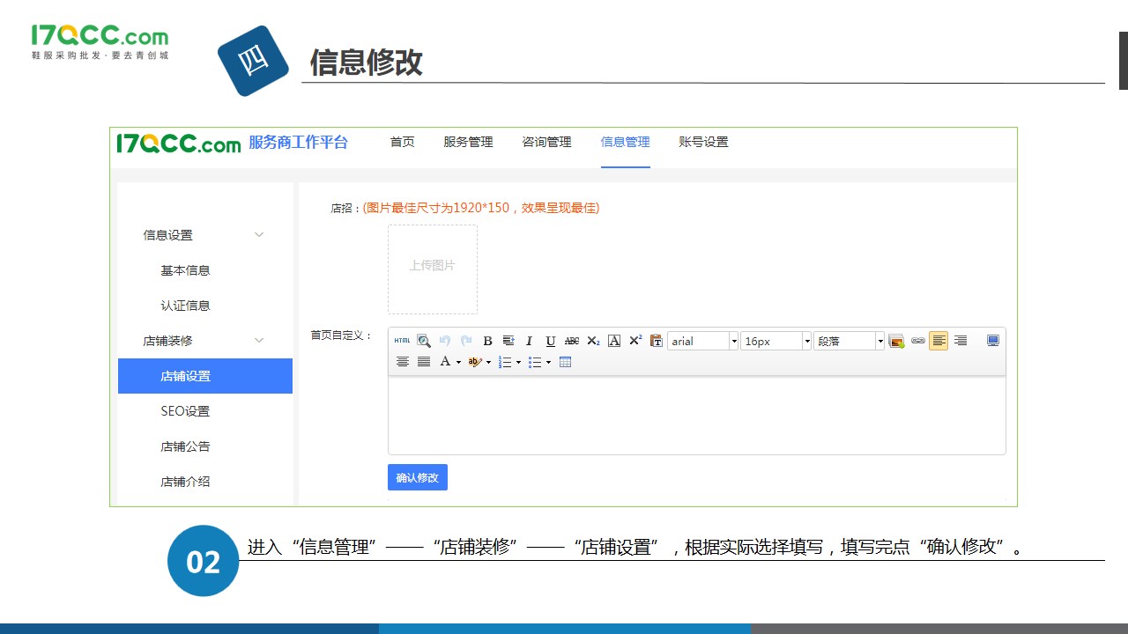Viewport: 1128px width, 634px height.
Task: Collapse the 信息设置 sidebar section
Action: (x=258, y=235)
